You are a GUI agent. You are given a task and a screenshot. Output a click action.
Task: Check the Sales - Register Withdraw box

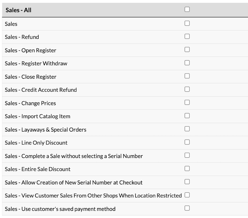coord(187,63)
